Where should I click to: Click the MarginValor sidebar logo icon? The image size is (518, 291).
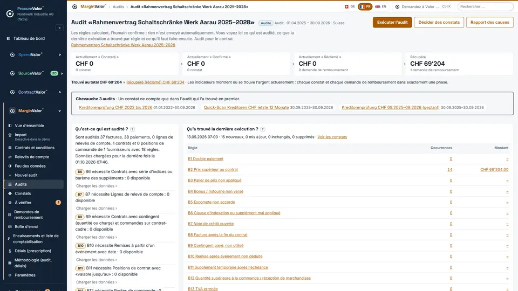click(12, 111)
